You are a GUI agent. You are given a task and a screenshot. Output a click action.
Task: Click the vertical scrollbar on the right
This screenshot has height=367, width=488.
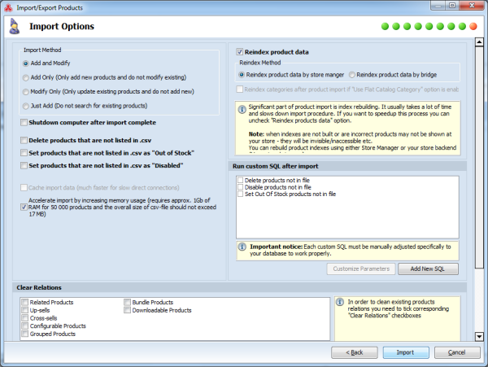click(x=479, y=163)
